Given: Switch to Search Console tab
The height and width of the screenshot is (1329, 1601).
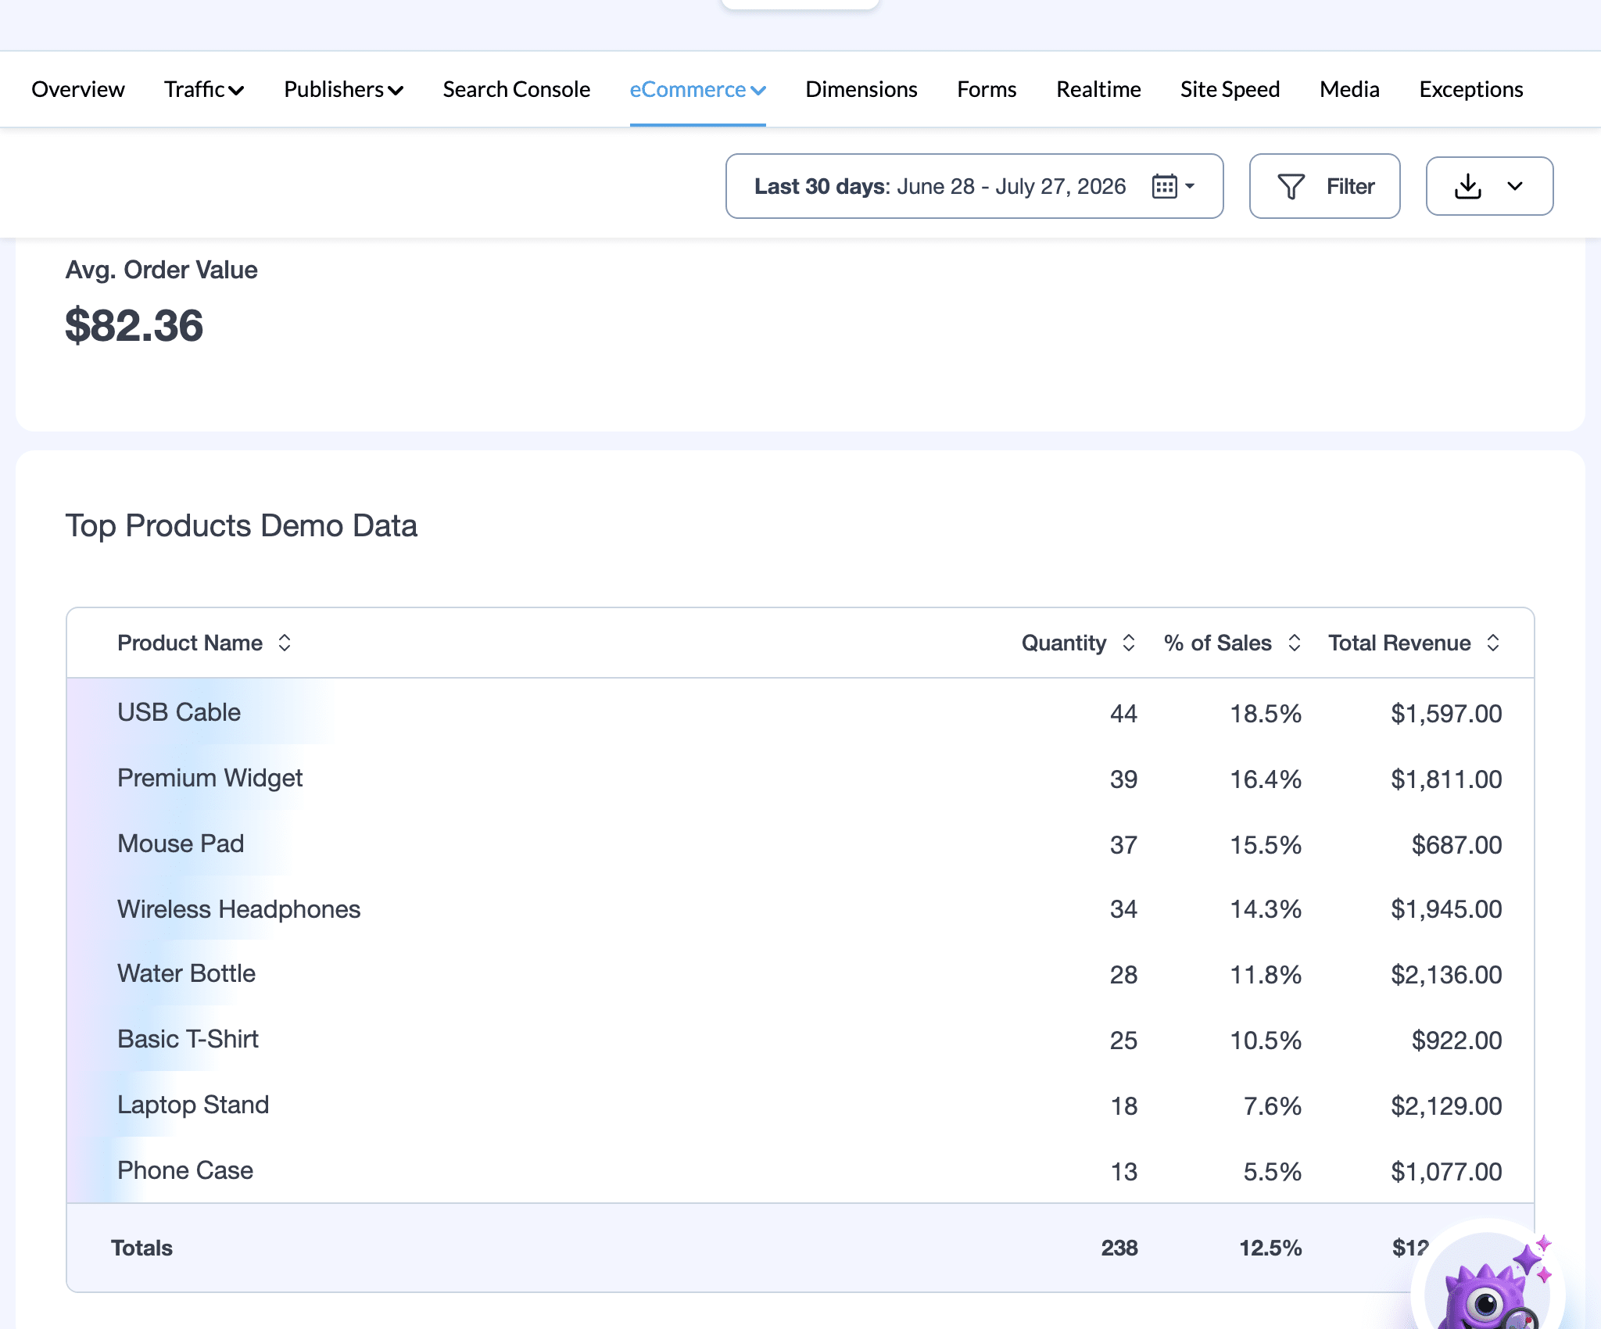Looking at the screenshot, I should coord(516,90).
